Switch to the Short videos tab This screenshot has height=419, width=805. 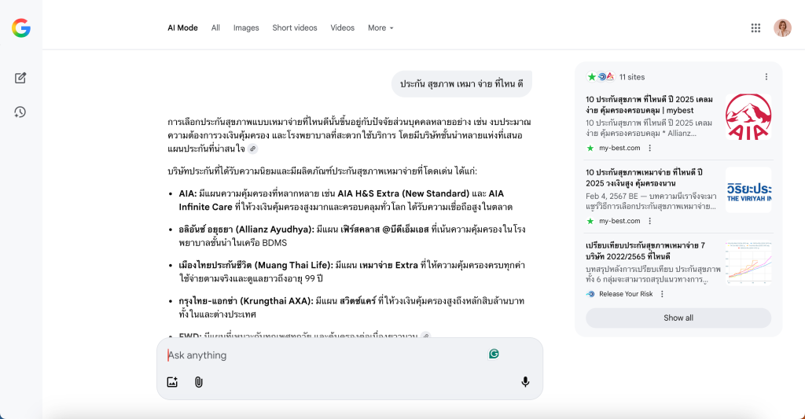(x=295, y=28)
